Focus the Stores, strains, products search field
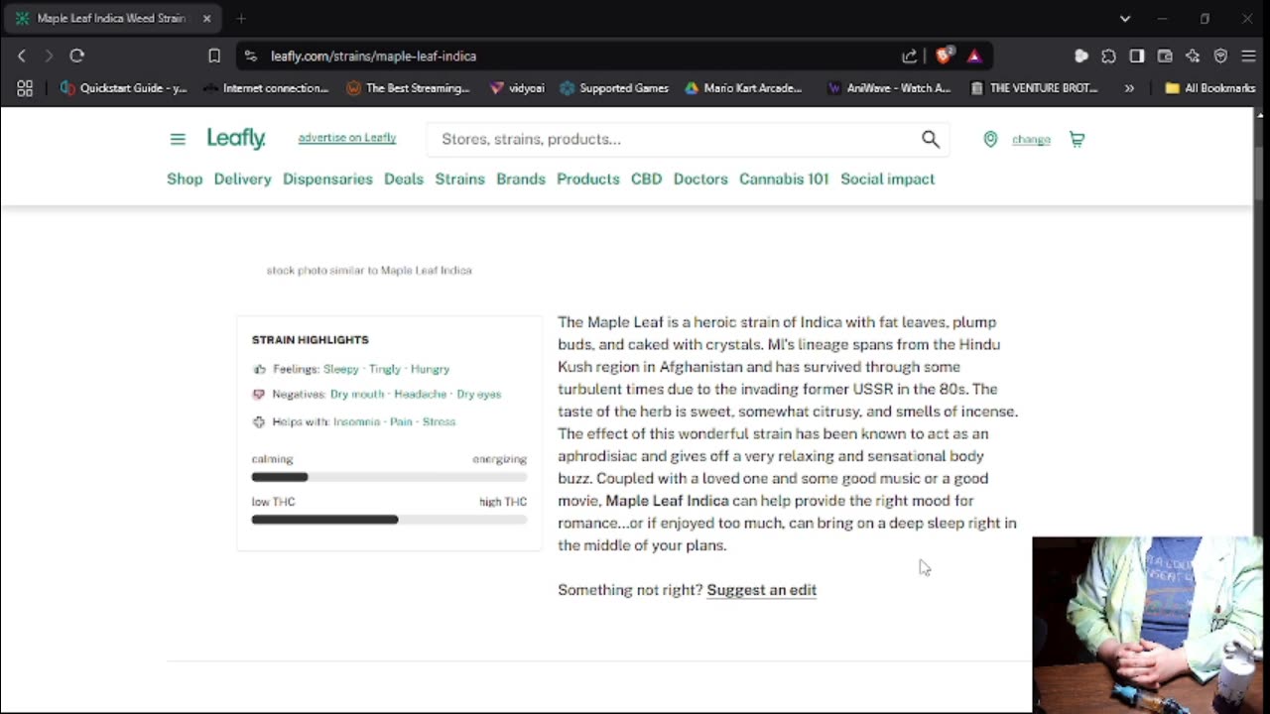The width and height of the screenshot is (1270, 714). 675,139
